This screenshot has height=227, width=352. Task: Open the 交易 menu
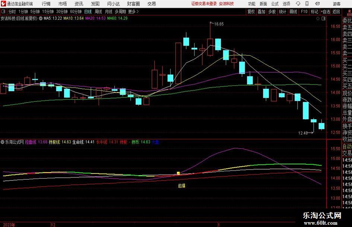pos(152,4)
